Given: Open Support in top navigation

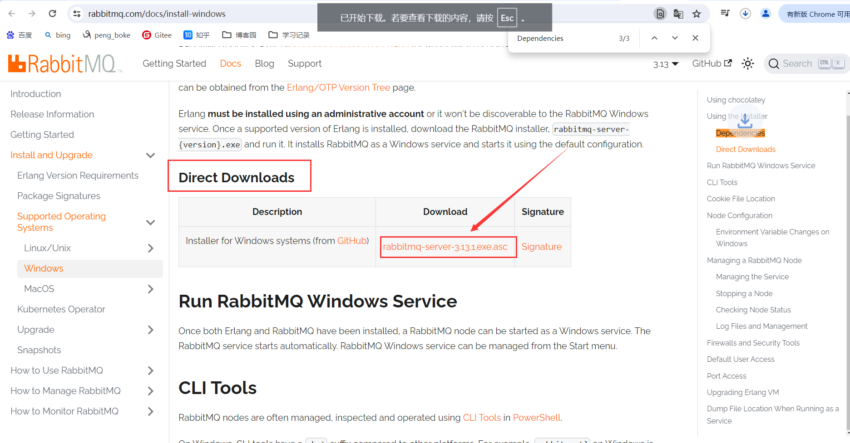Looking at the screenshot, I should pos(305,63).
